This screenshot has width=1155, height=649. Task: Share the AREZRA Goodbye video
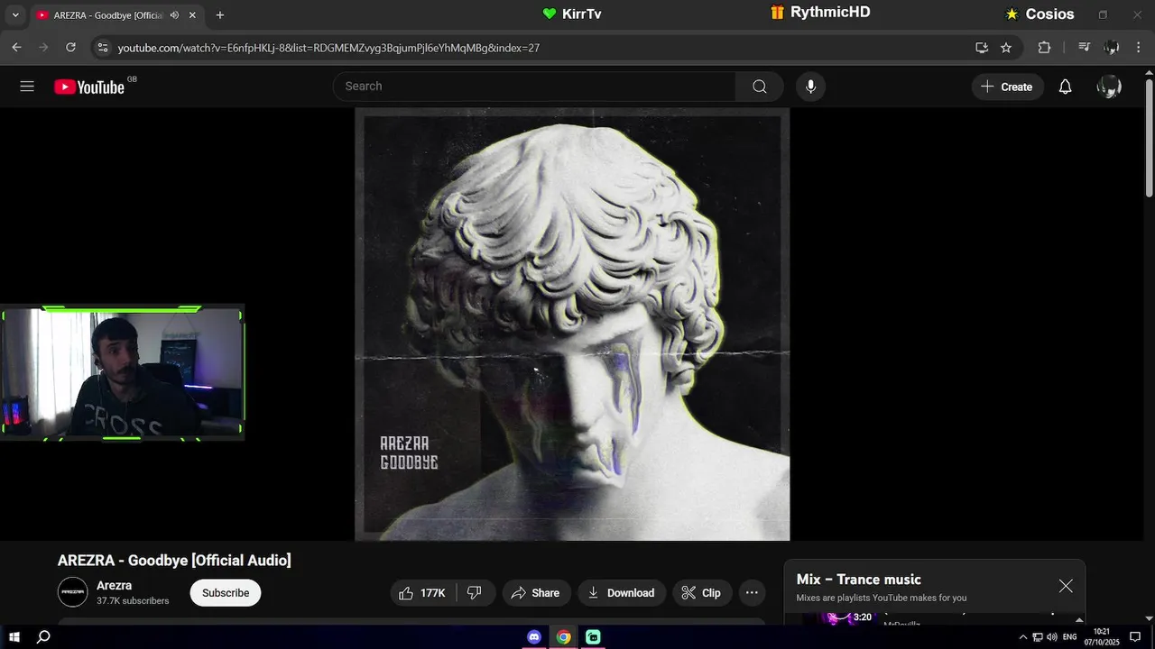coord(536,593)
